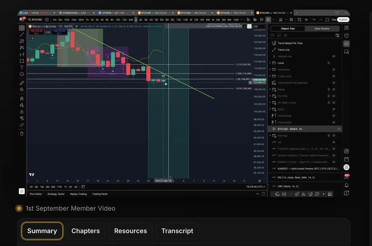Toggle visibility of 4 year cycle
Screen dimensions: 372x246
(x=334, y=76)
